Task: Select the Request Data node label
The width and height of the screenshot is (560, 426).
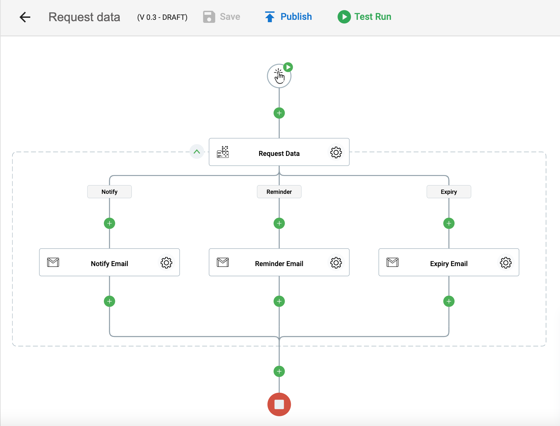Action: point(279,154)
